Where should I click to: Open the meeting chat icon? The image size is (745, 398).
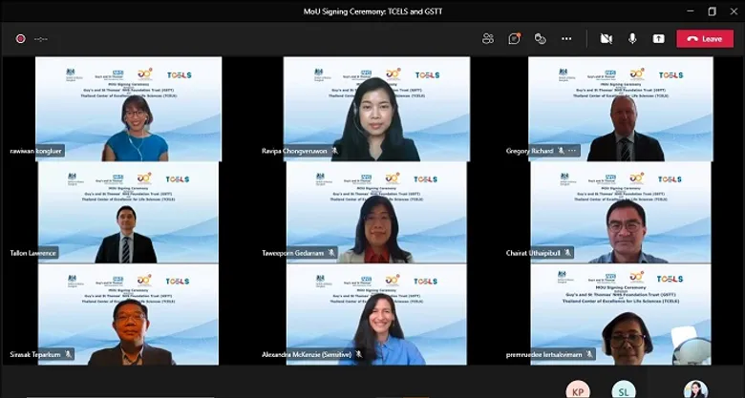(514, 39)
